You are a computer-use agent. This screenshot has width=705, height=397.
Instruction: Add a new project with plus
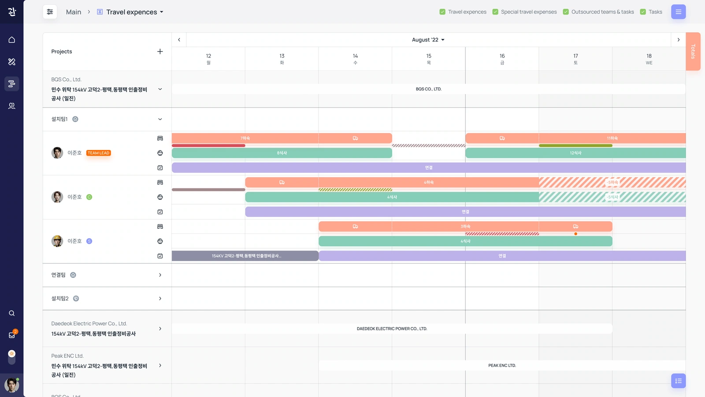pyautogui.click(x=160, y=52)
